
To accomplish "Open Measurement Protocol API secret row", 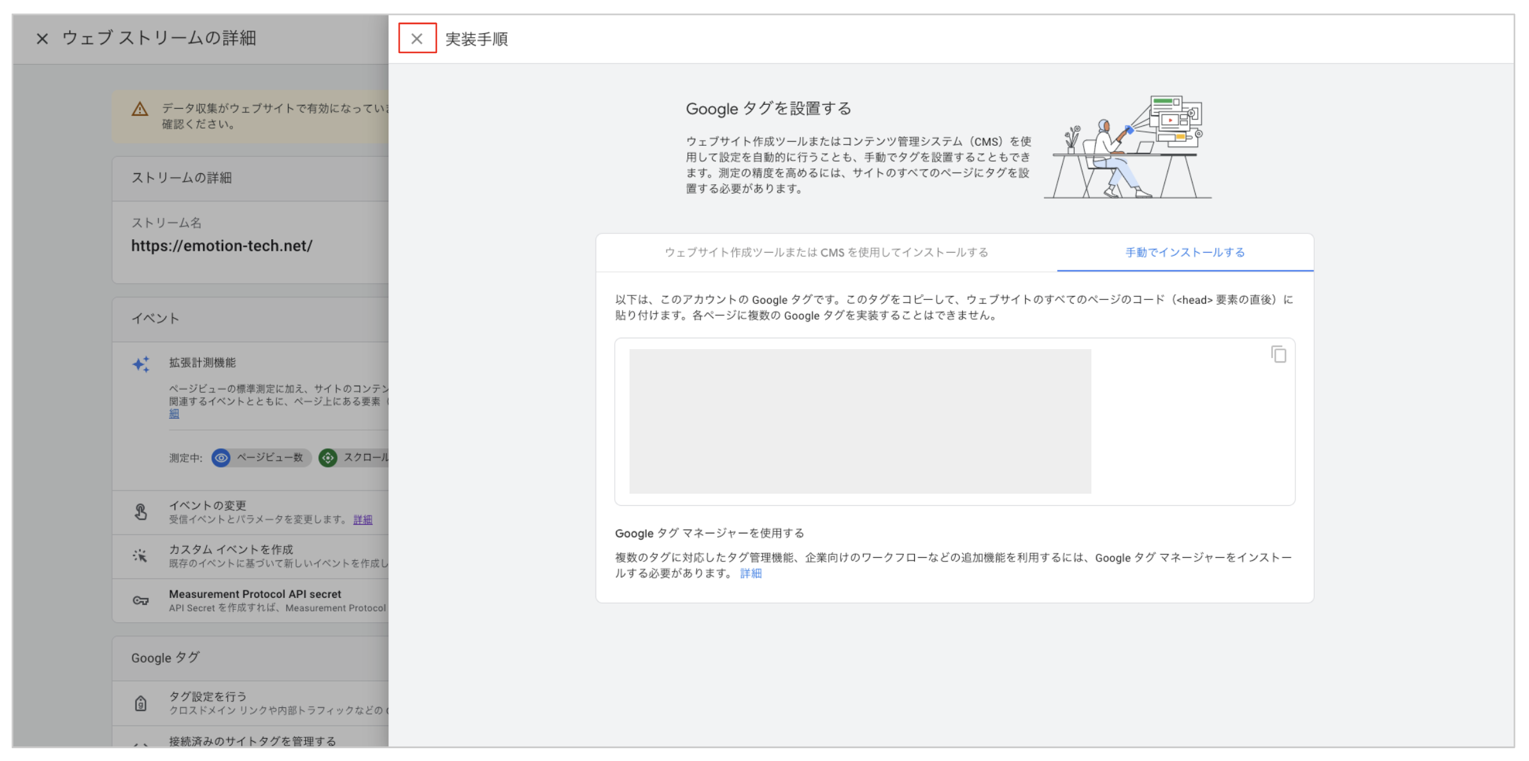I will [251, 600].
